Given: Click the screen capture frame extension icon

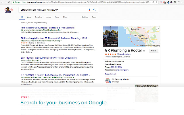Looking at the screenshot, I should 175,2.
